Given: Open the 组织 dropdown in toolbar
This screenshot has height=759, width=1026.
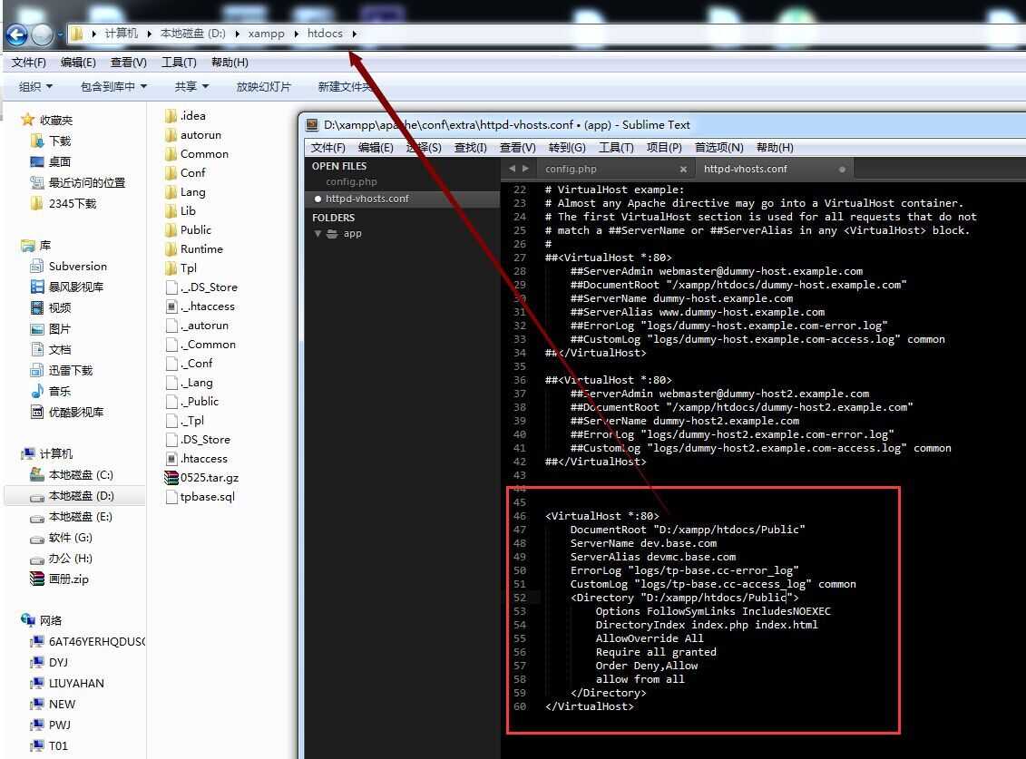Looking at the screenshot, I should click(x=35, y=87).
